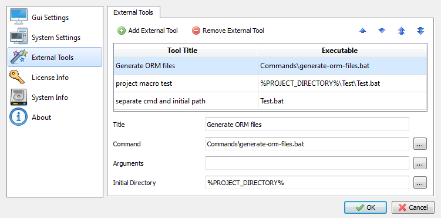Move selected tool to bottom

tap(420, 31)
